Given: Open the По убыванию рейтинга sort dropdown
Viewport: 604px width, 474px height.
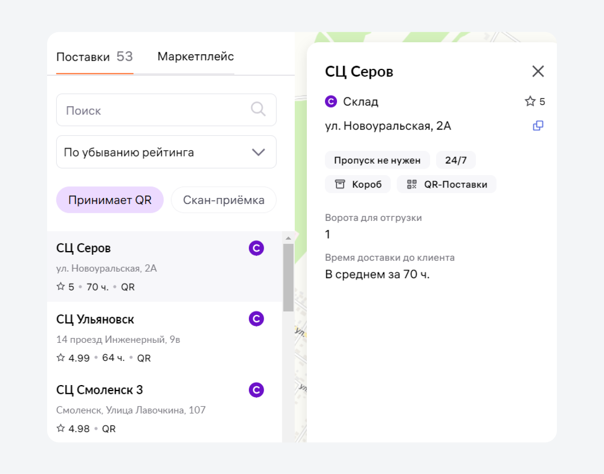Looking at the screenshot, I should tap(166, 152).
